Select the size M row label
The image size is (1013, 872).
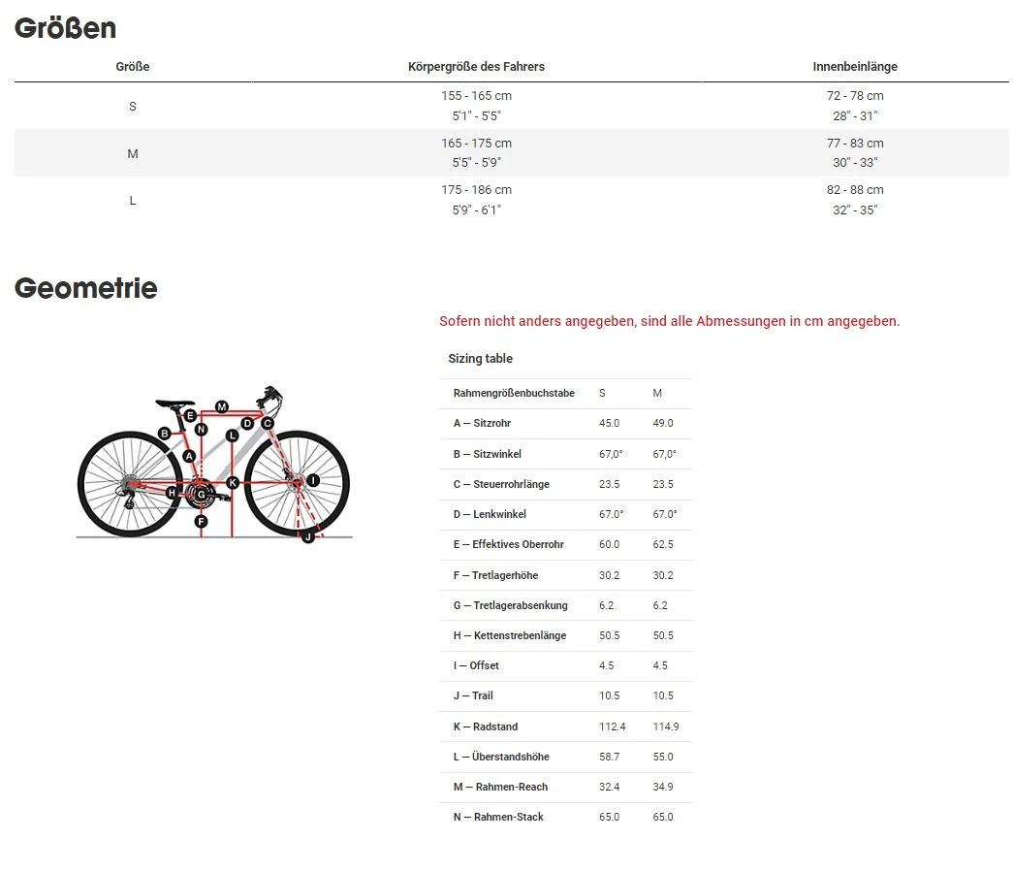(133, 153)
